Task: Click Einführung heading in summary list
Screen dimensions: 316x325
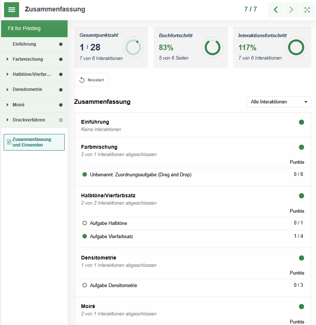Action: pyautogui.click(x=95, y=122)
